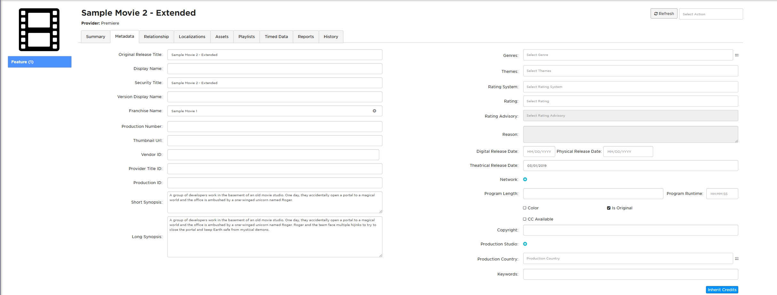Viewport: 777px width, 295px height.
Task: Click into the Short Synopsis text area
Action: (x=275, y=202)
